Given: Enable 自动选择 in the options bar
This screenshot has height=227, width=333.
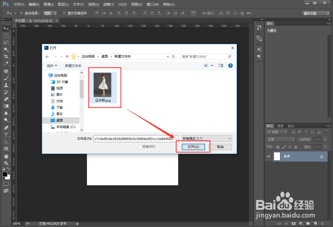Looking at the screenshot, I should (22, 13).
